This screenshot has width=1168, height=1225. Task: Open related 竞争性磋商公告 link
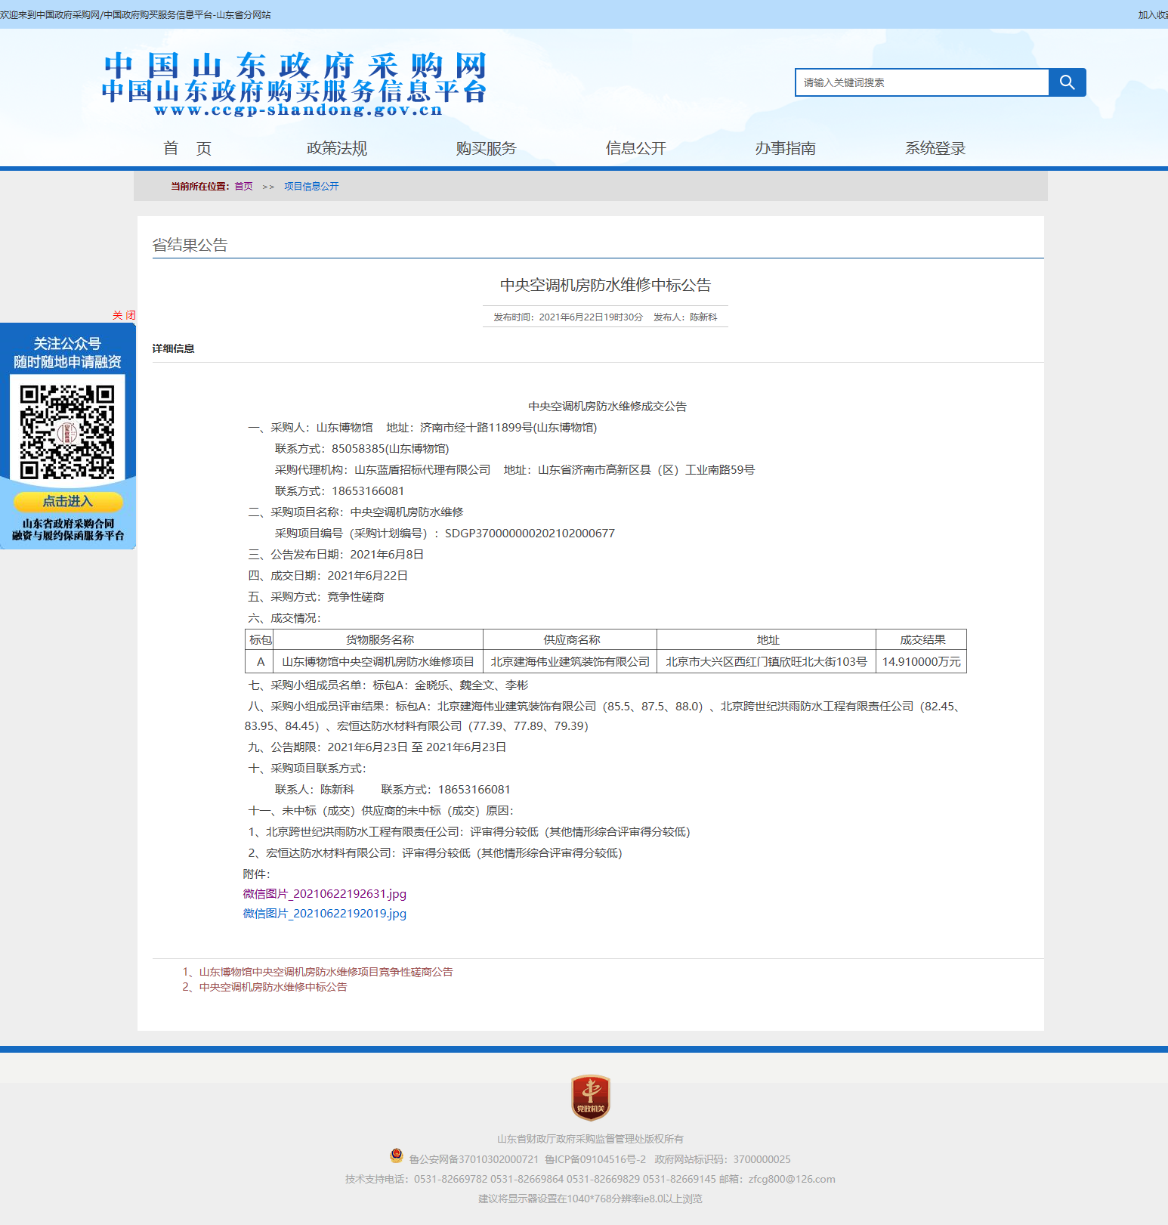tap(326, 972)
